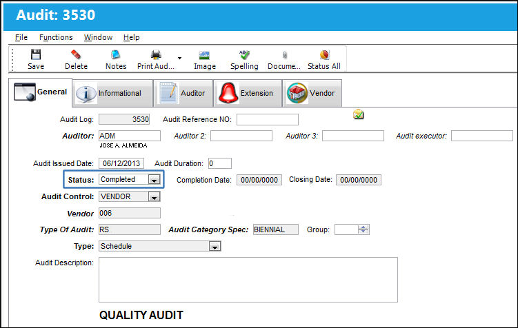Viewport: 518px width, 328px height.
Task: Click the Save floppy disk icon
Action: [36, 54]
